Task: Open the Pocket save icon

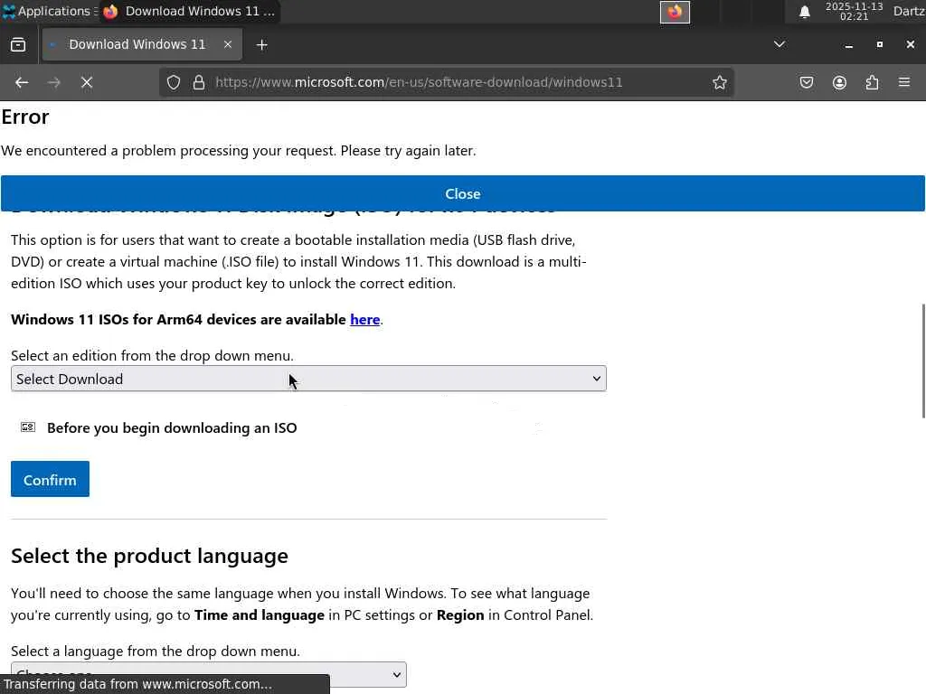Action: point(806,82)
